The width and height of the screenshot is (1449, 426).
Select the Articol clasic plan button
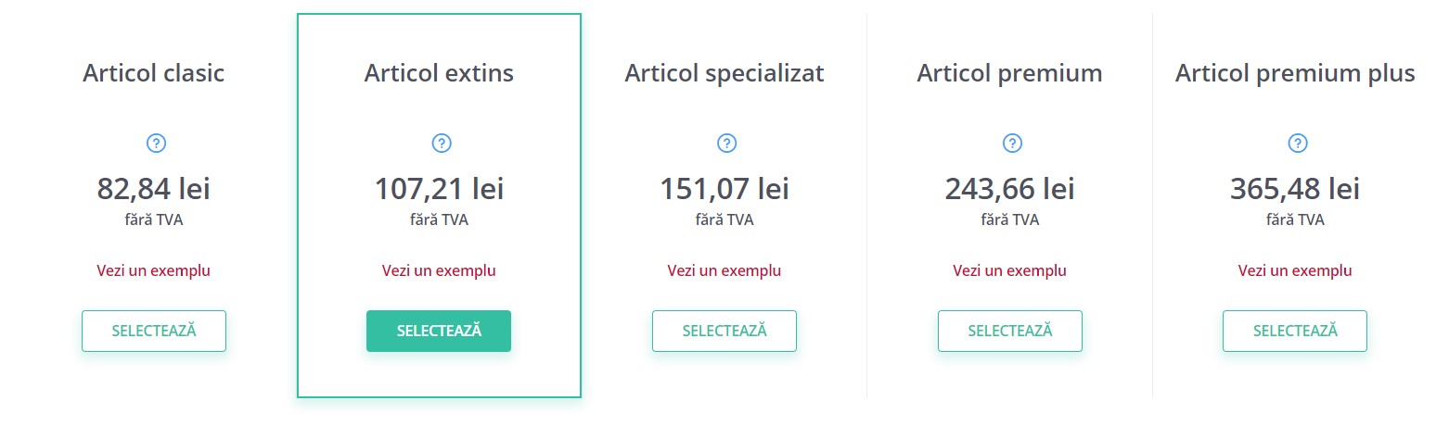[154, 331]
